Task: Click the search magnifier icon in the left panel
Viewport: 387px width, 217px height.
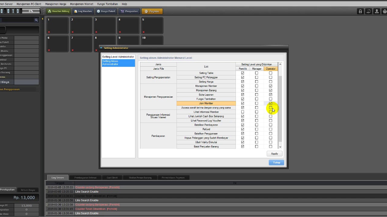Action: pos(36,20)
